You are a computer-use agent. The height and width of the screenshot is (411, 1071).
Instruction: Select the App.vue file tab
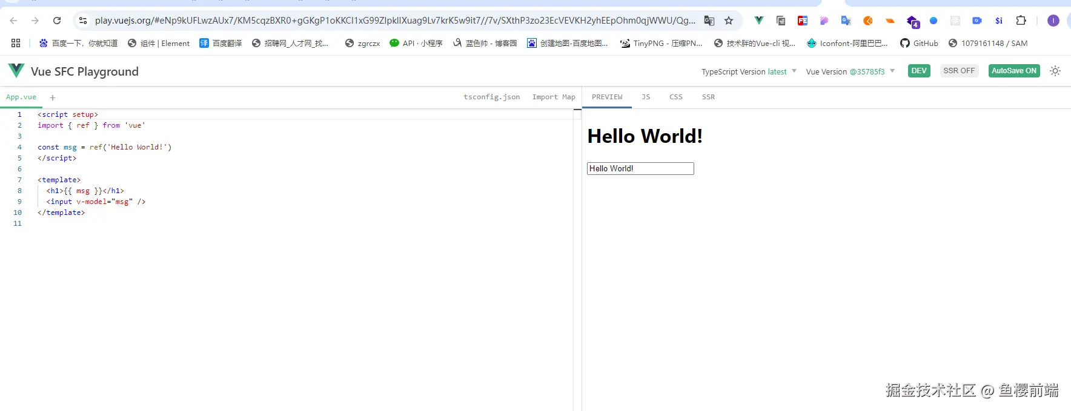(x=21, y=97)
